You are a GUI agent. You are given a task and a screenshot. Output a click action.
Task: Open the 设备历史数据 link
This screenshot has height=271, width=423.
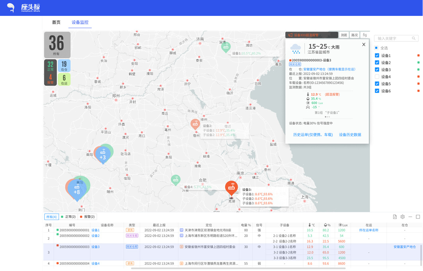(350, 135)
